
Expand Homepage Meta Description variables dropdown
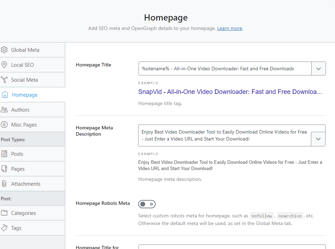pos(318,139)
